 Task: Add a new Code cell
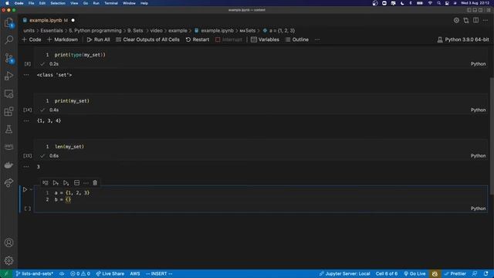[x=32, y=39]
